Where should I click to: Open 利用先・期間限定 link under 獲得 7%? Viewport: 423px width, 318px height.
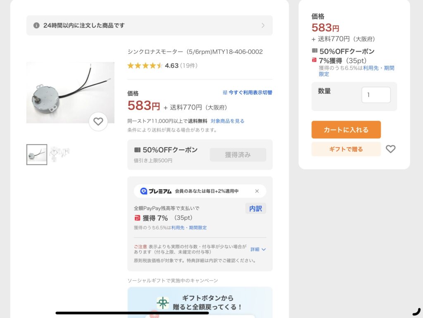click(189, 227)
